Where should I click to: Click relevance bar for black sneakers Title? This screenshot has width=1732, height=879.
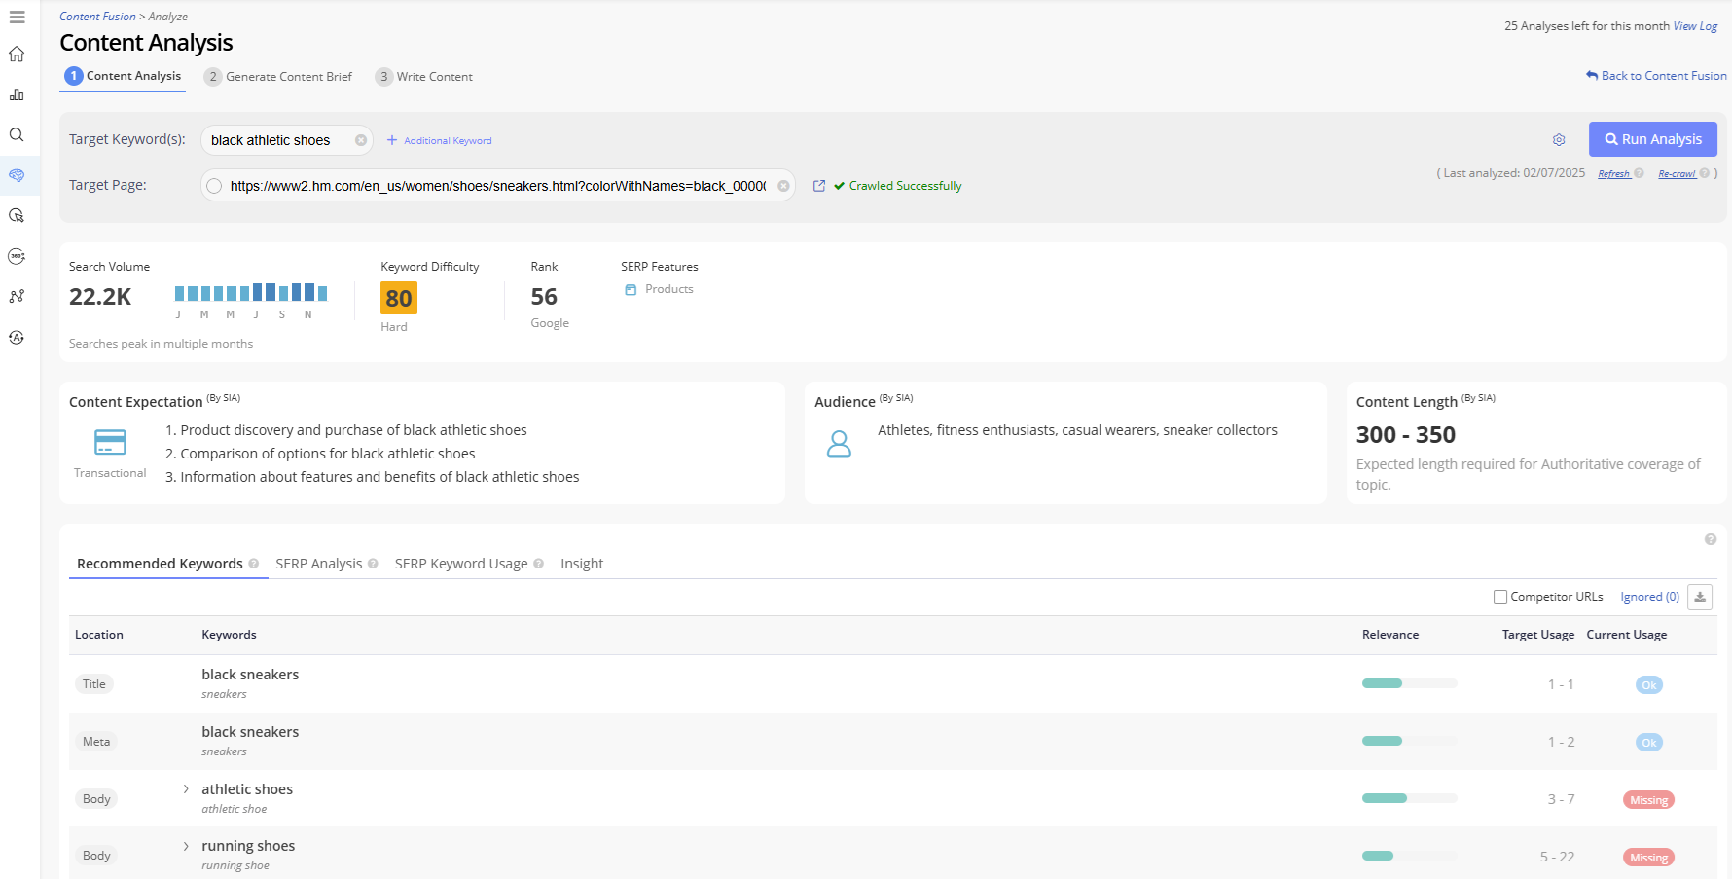pos(1409,684)
